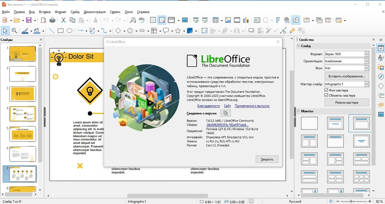The height and width of the screenshot is (204, 385).
Task: Click the Find and Replace icon
Action: (x=133, y=20)
